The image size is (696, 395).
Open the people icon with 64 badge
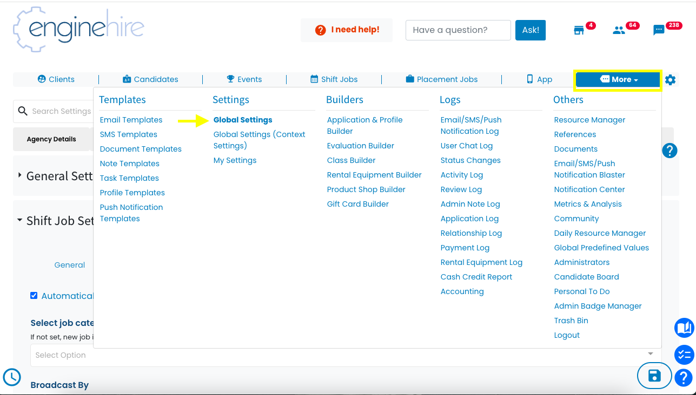[x=619, y=30]
